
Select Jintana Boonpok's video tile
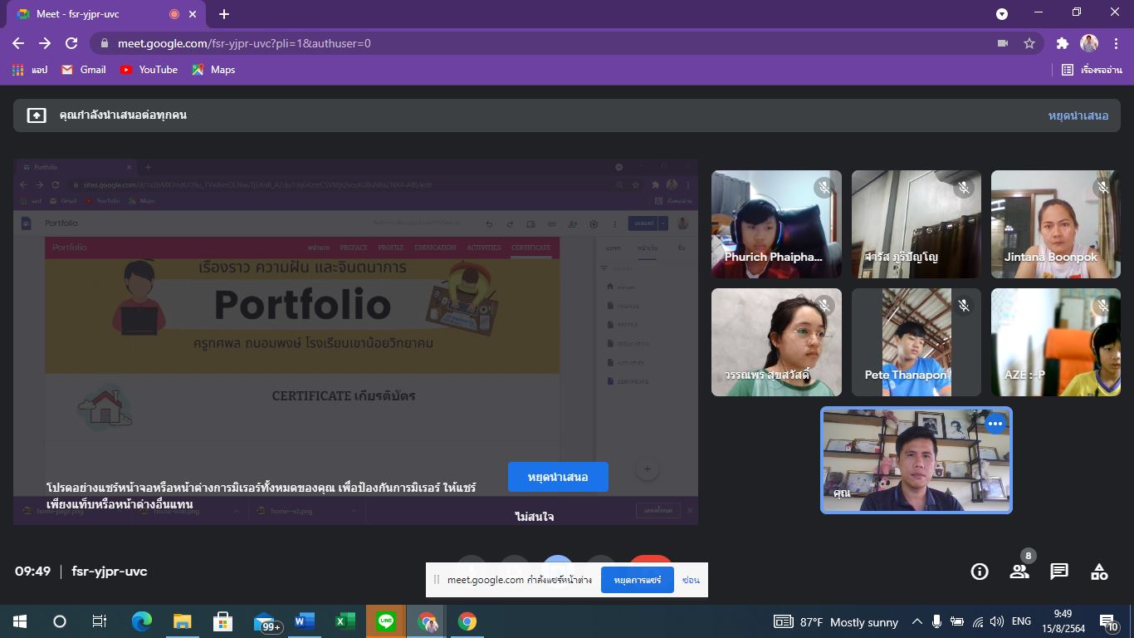[x=1055, y=224]
